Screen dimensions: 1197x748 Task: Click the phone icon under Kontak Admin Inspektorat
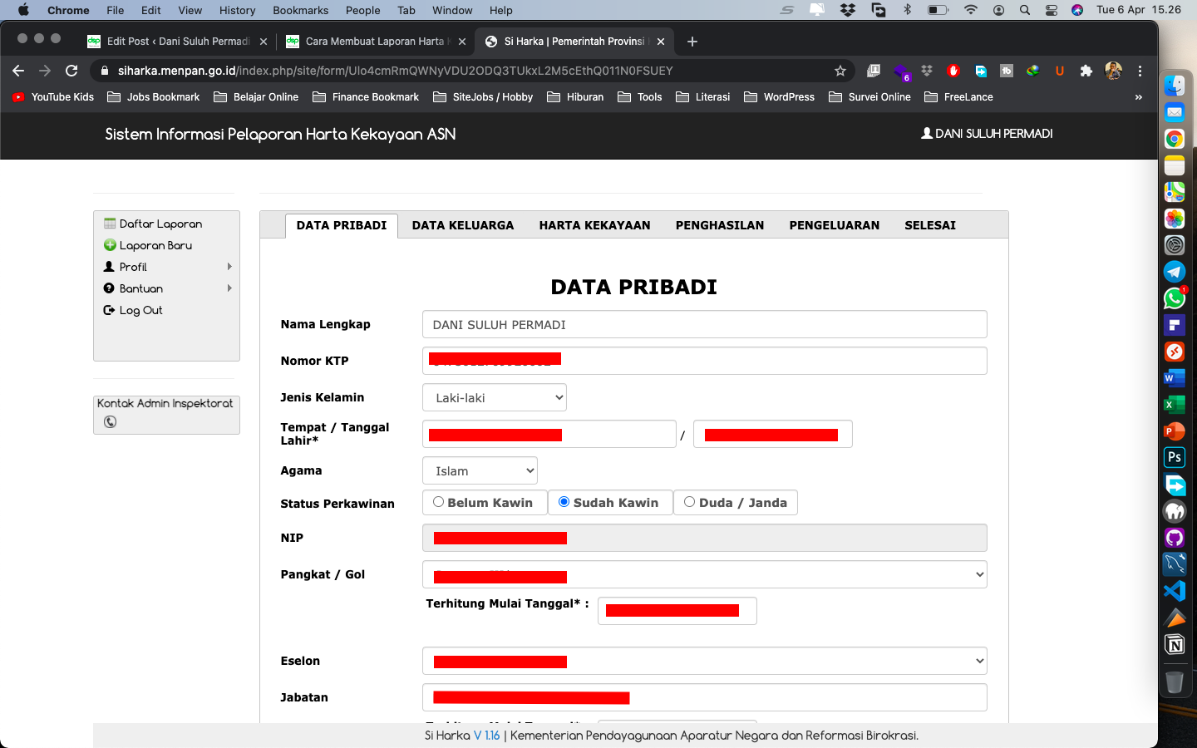(x=110, y=422)
